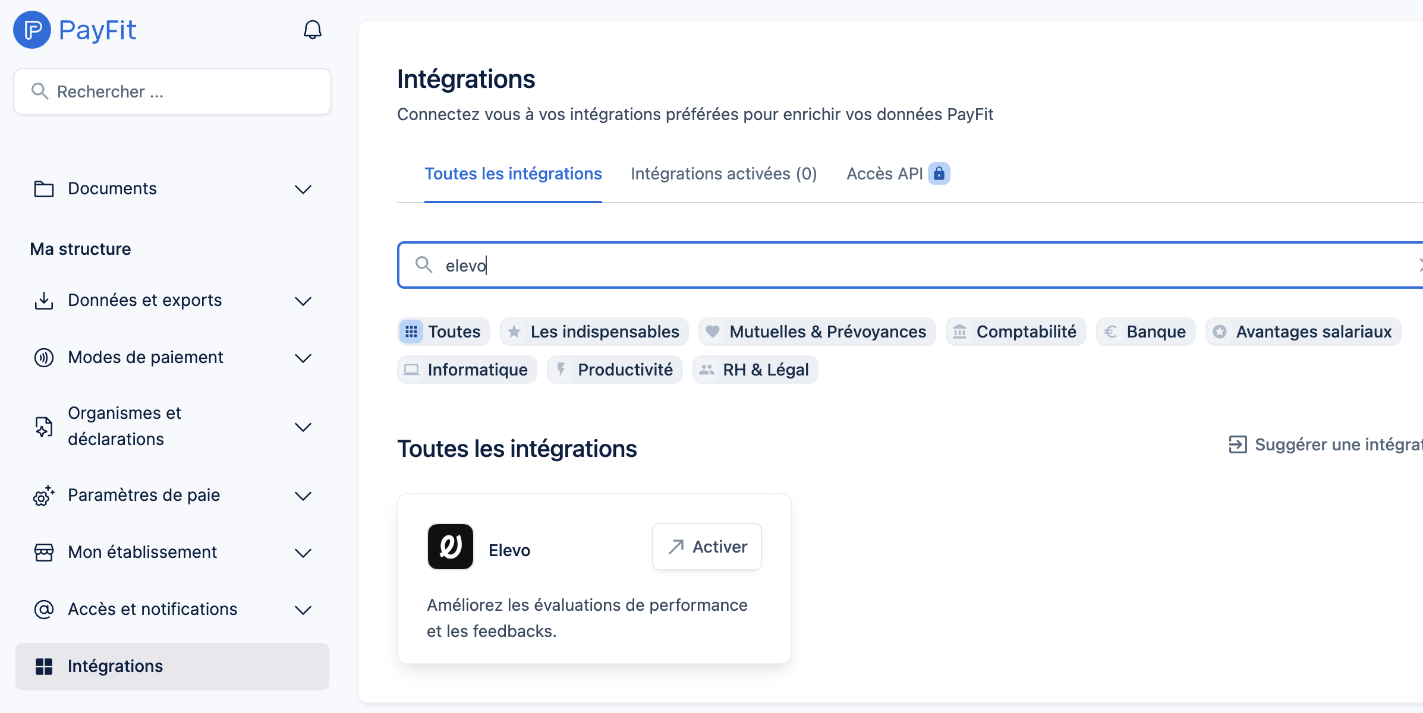Expand Organismes et déclarations chevron
The width and height of the screenshot is (1423, 713).
pos(303,427)
